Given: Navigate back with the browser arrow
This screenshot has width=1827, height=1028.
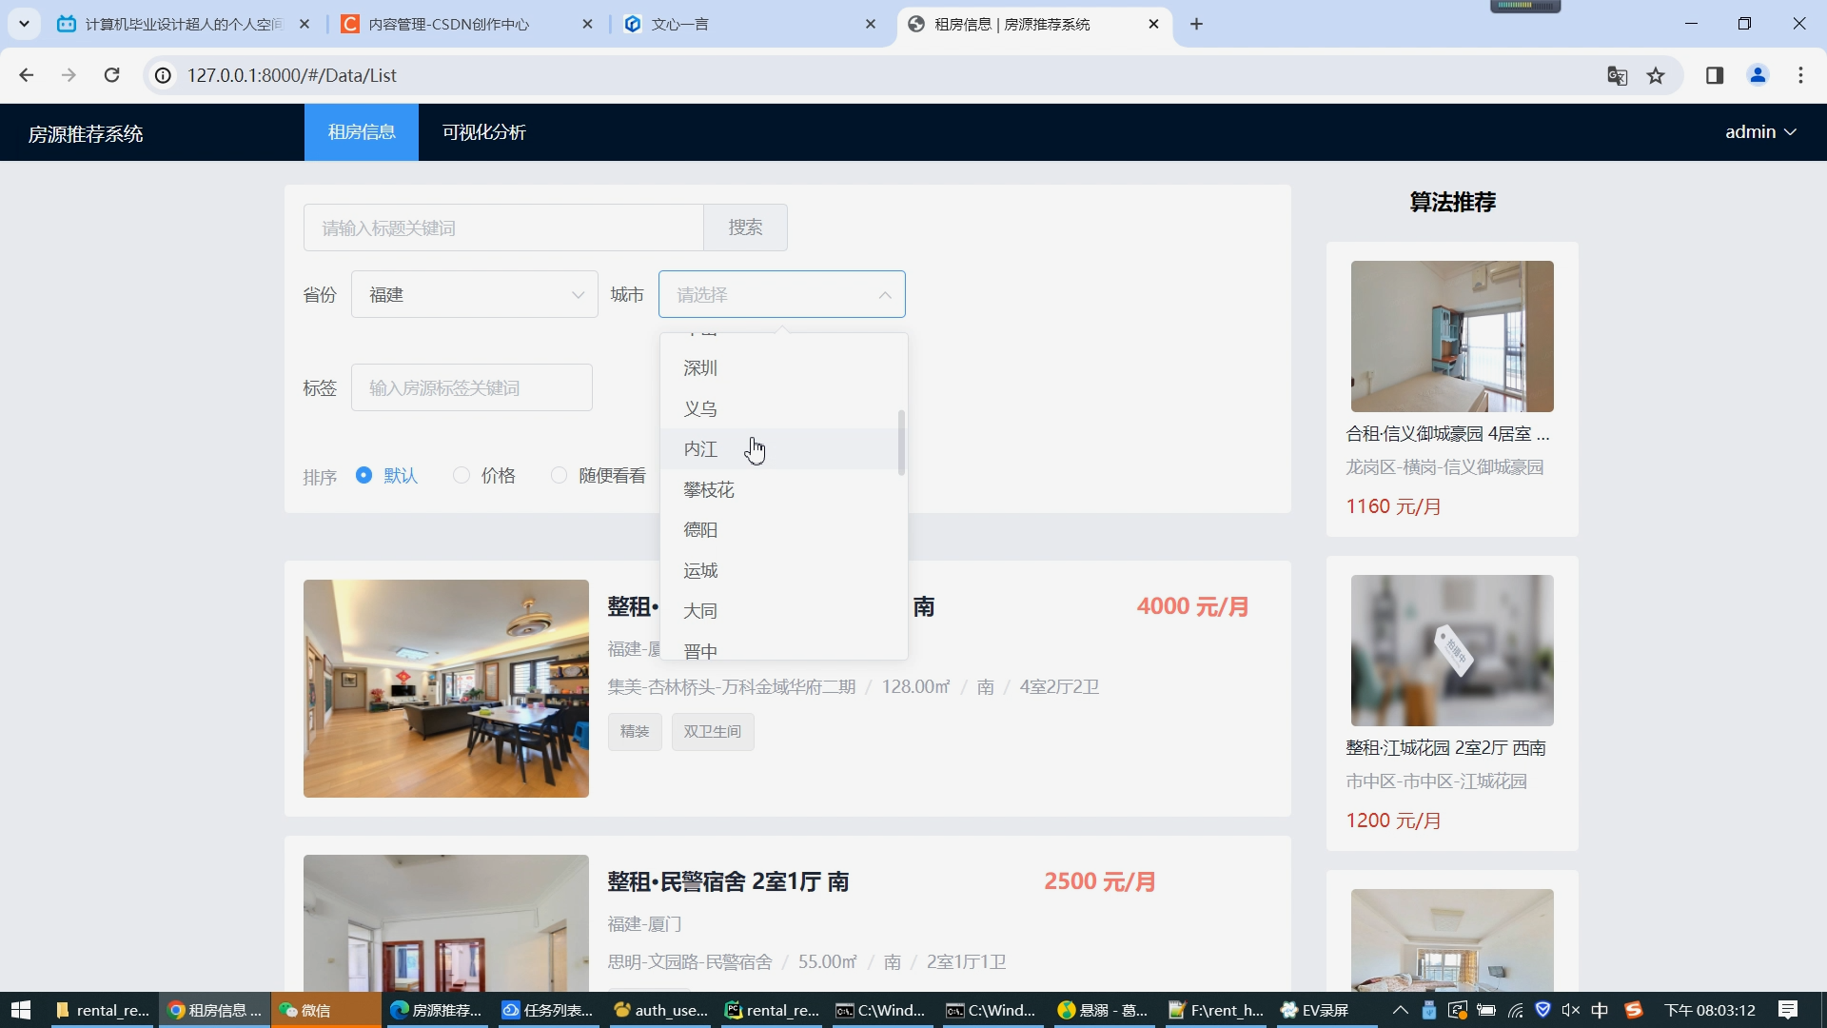Looking at the screenshot, I should [x=26, y=75].
